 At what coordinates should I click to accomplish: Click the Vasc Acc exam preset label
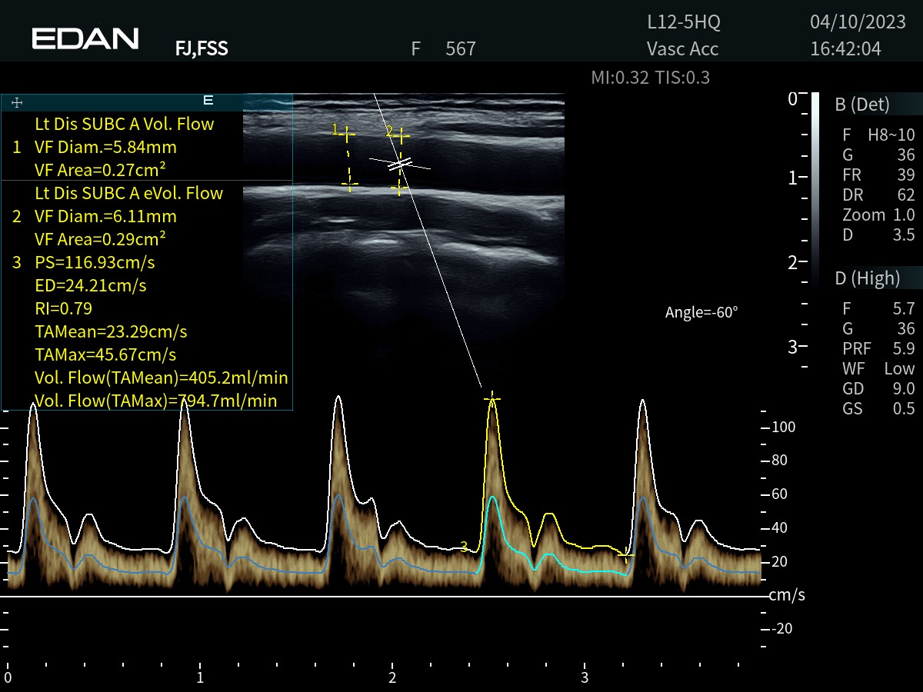tap(682, 49)
